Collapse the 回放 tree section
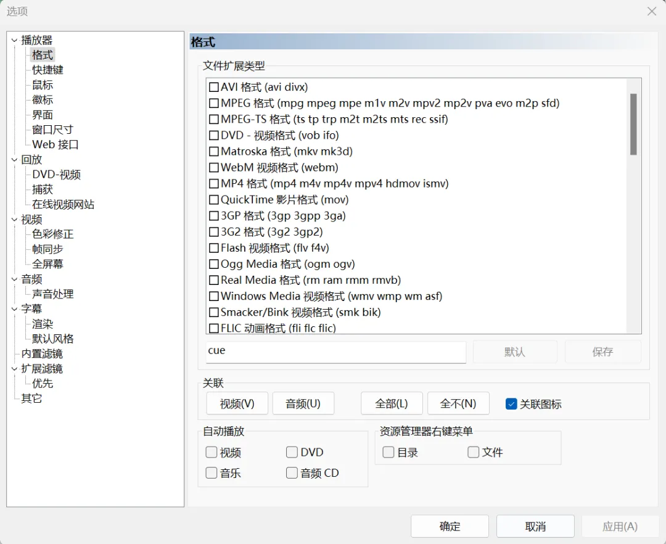666x544 pixels. (x=14, y=160)
